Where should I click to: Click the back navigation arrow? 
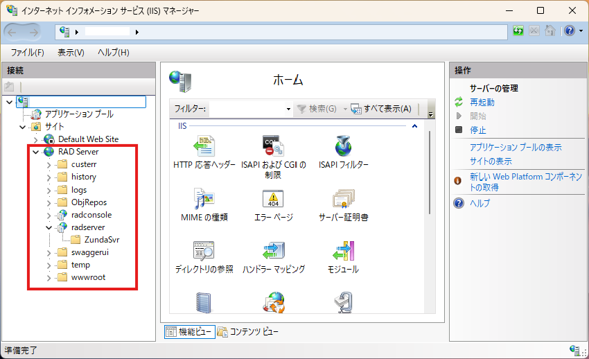tap(12, 33)
